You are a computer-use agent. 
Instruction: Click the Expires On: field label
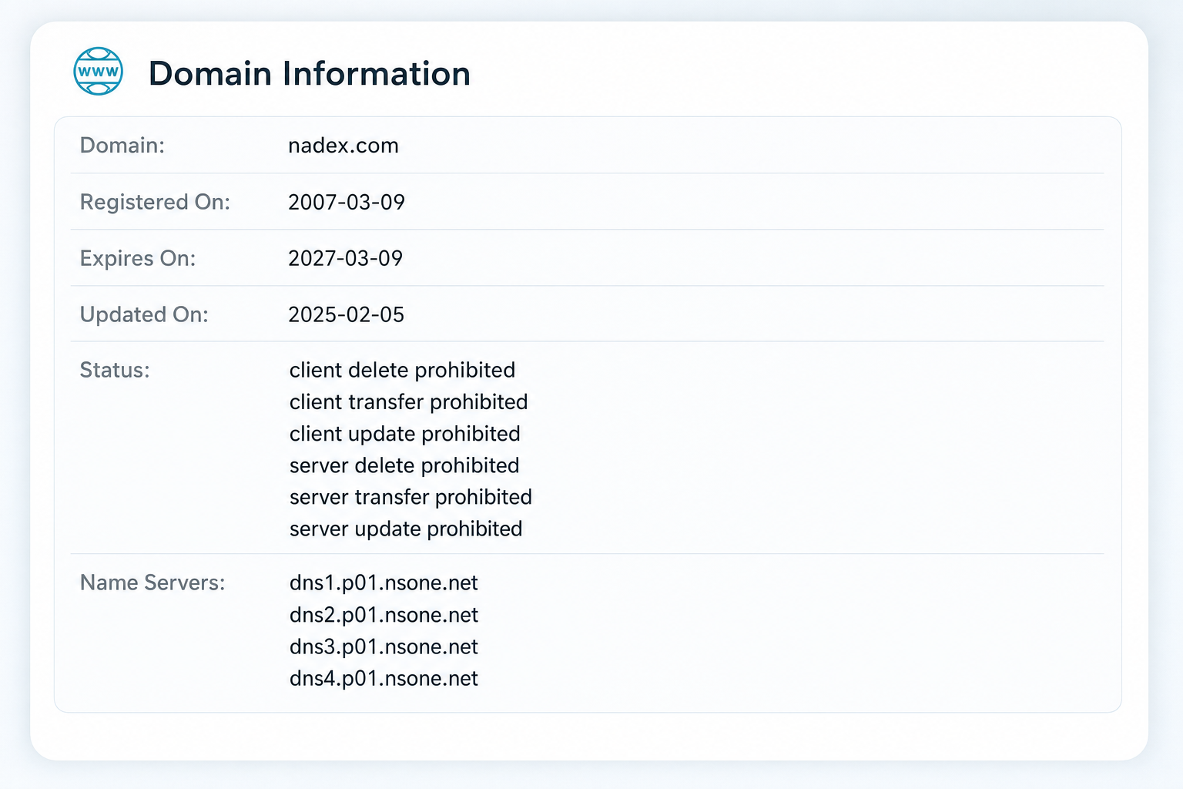click(x=138, y=258)
